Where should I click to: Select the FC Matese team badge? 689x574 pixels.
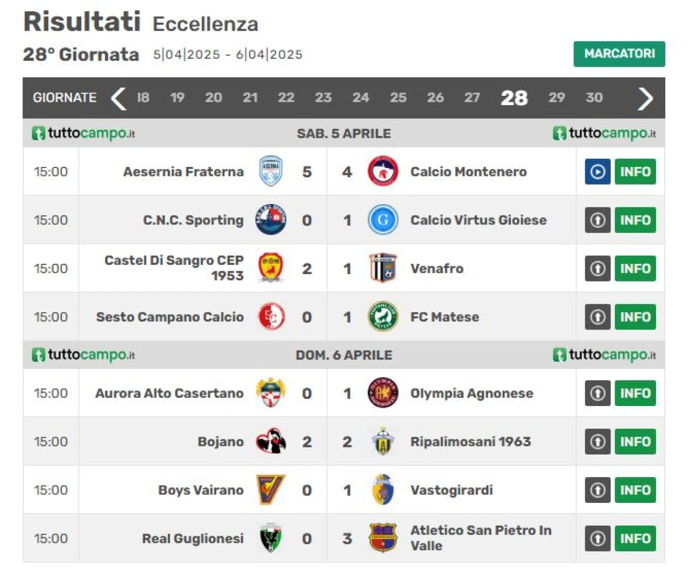[x=383, y=317]
